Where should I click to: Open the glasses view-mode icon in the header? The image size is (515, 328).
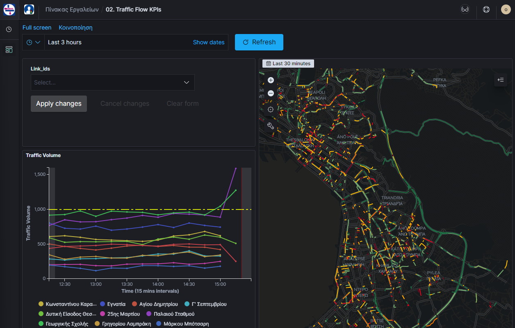tap(465, 9)
